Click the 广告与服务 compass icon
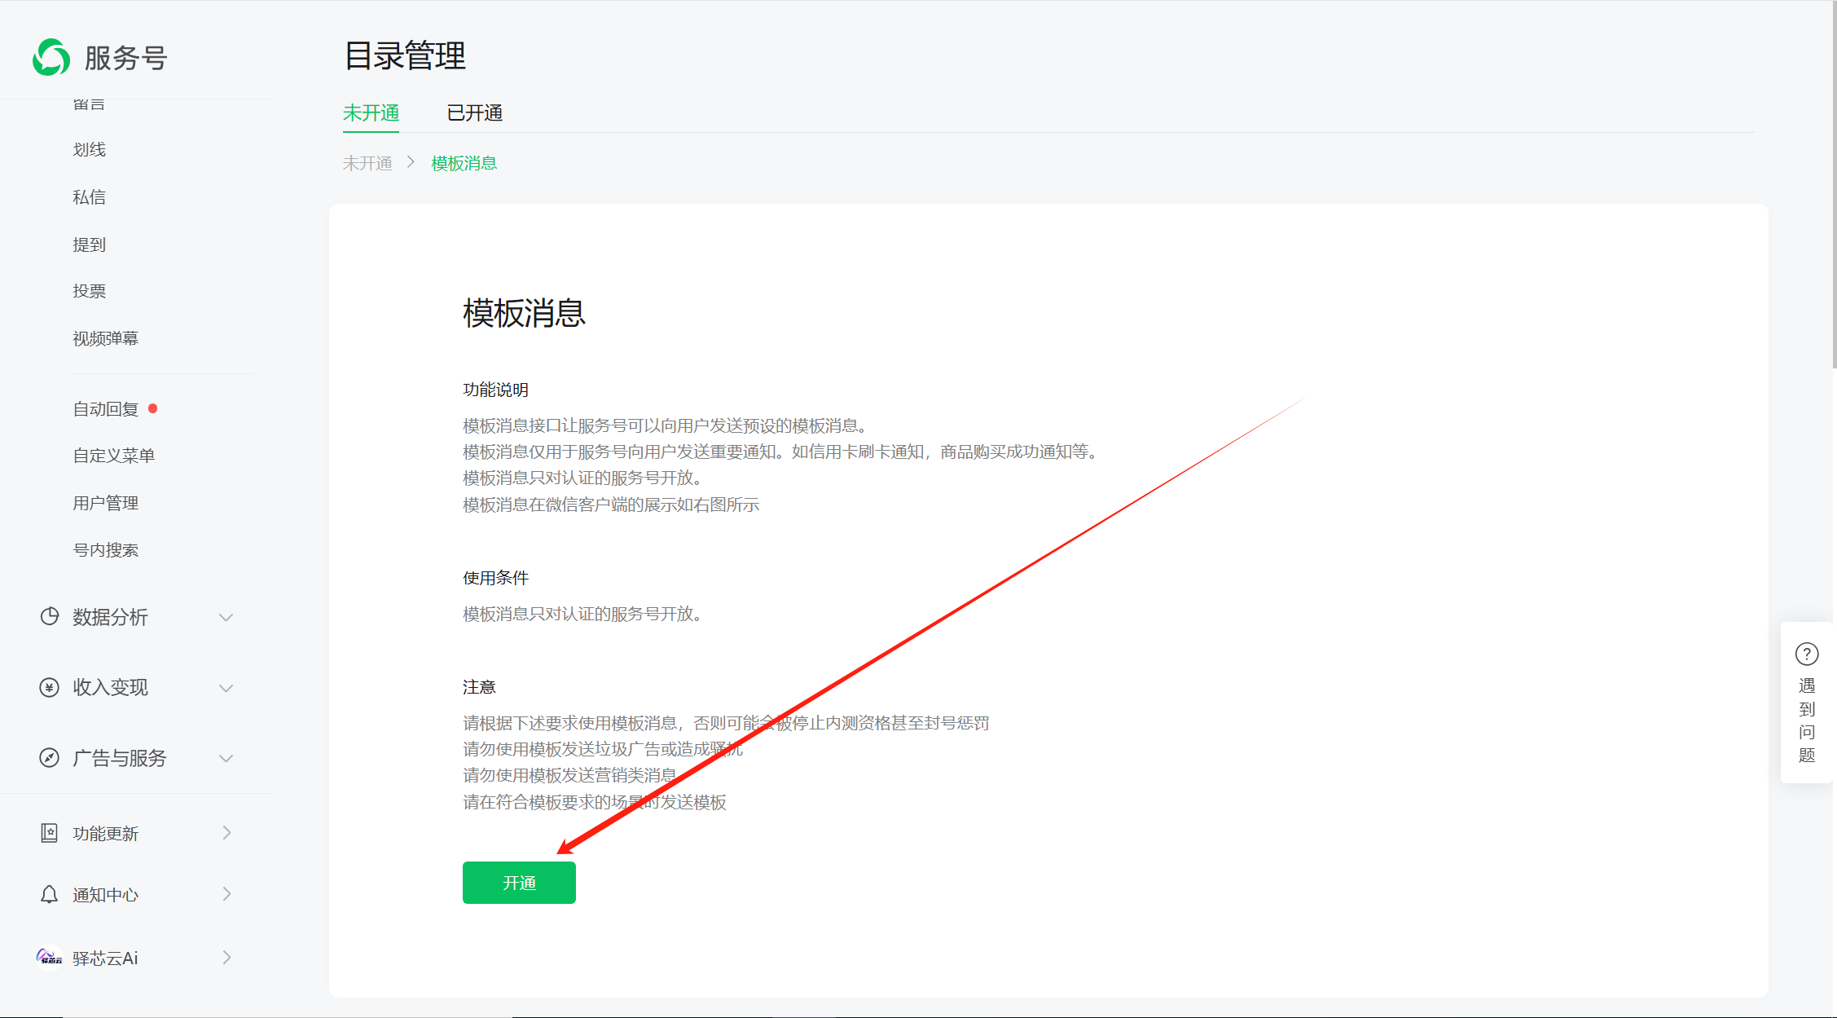Image resolution: width=1837 pixels, height=1018 pixels. pyautogui.click(x=50, y=757)
